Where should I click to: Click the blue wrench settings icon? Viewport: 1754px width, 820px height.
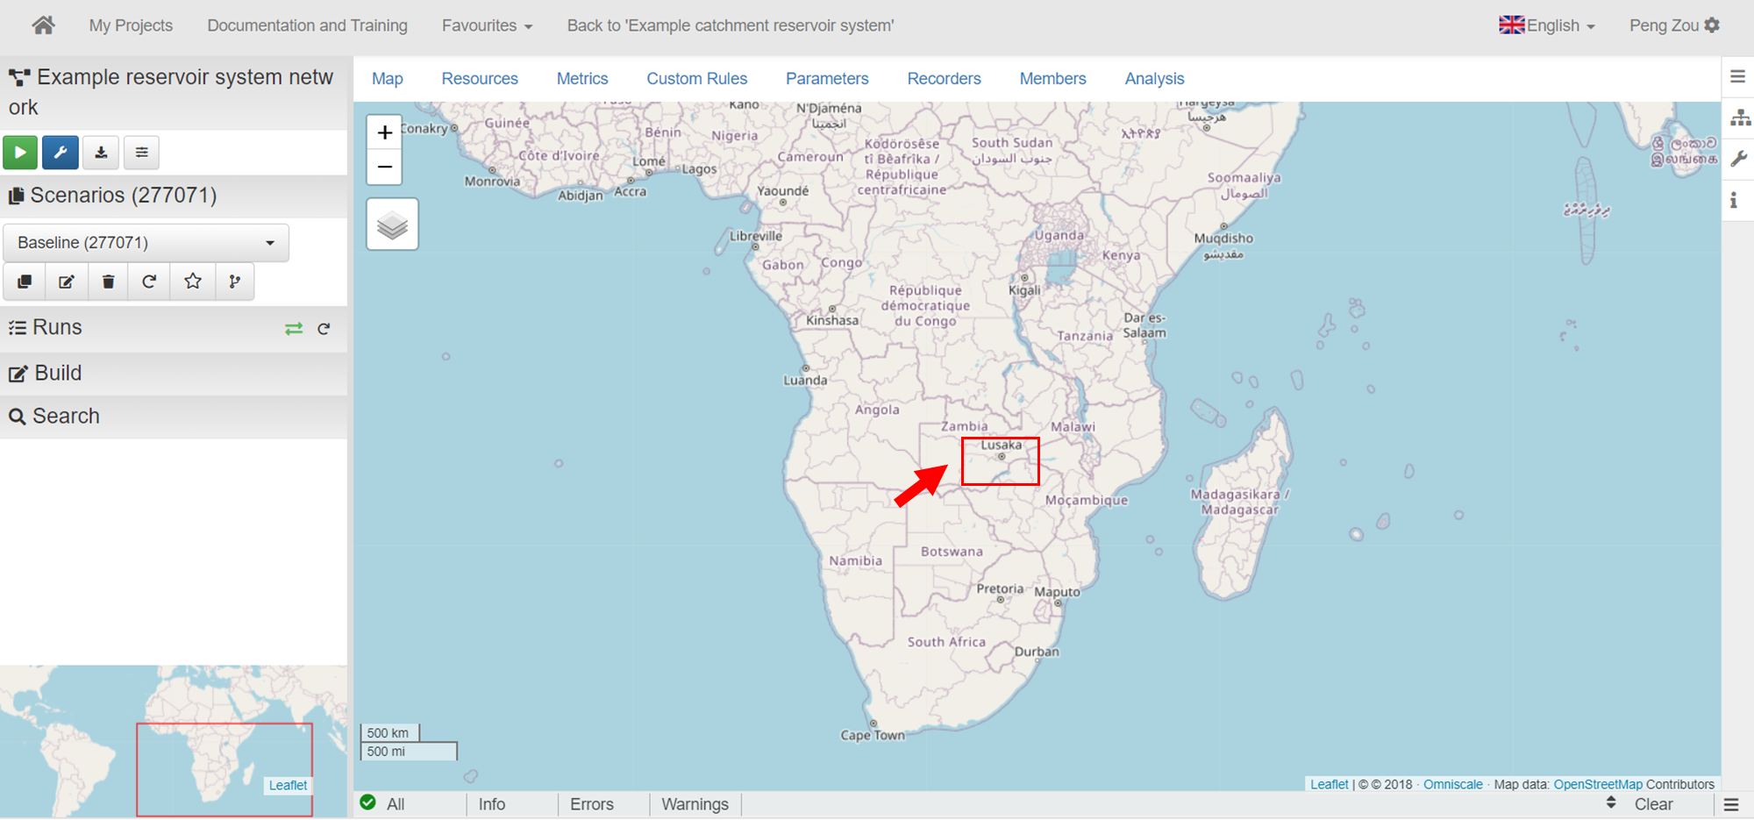click(x=61, y=153)
